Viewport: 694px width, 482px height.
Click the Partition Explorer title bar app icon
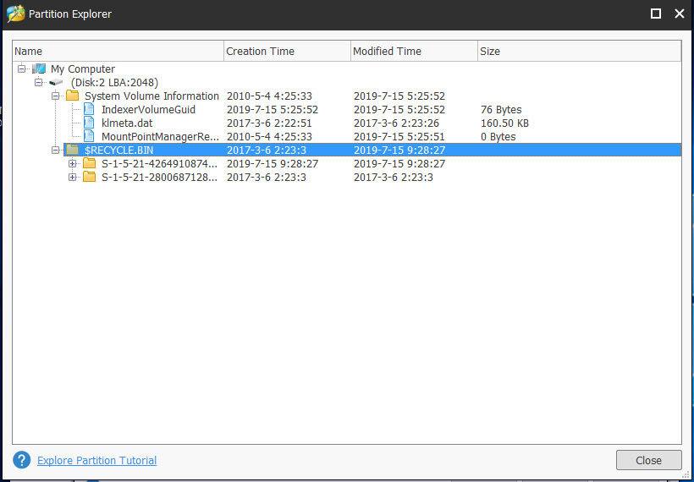click(15, 14)
